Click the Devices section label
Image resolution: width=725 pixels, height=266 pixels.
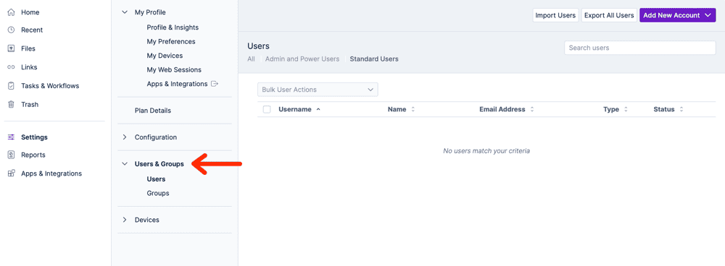tap(147, 220)
